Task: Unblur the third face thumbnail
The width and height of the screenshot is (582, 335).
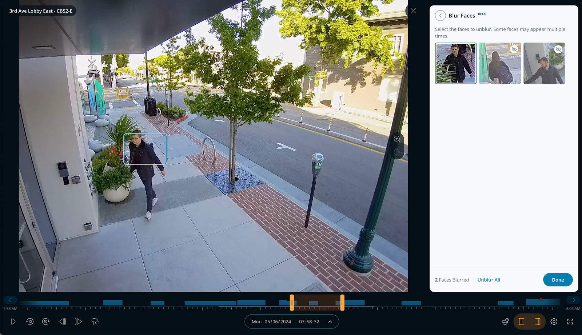Action: [544, 63]
